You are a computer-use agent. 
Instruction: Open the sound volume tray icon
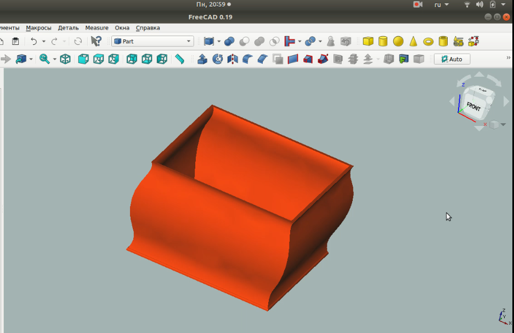(479, 4)
